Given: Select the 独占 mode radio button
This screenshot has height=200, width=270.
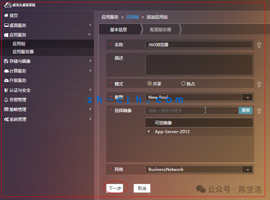Looking at the screenshot, I should click(183, 84).
